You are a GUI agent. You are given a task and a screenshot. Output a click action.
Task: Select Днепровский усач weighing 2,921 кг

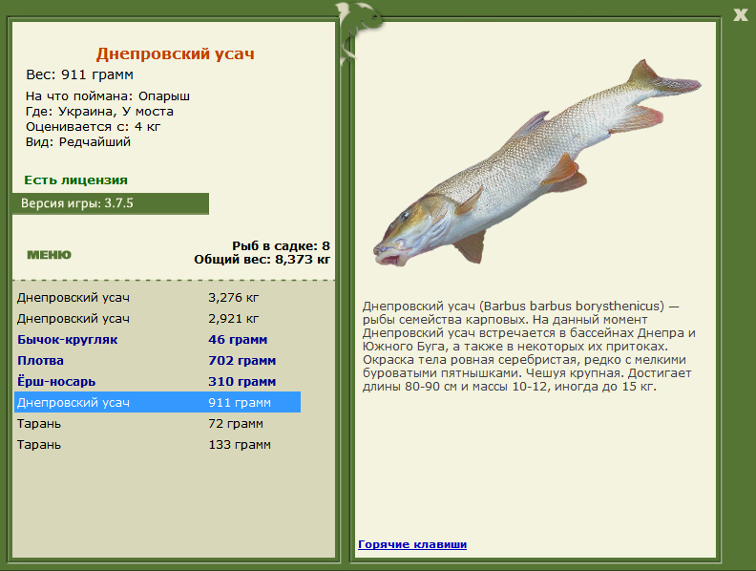(157, 319)
